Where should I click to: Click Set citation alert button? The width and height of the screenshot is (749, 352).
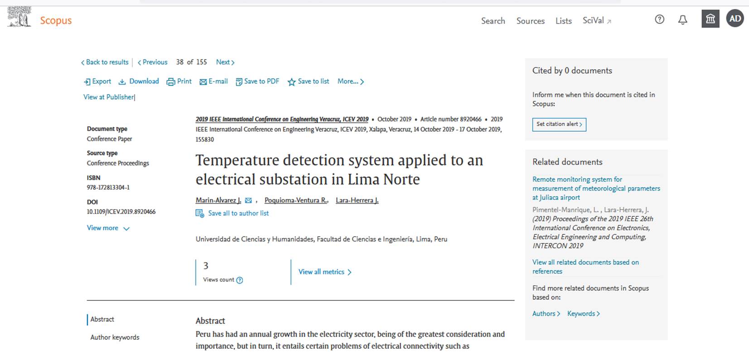559,124
